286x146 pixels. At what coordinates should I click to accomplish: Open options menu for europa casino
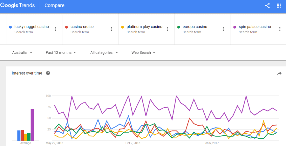pos(223,29)
